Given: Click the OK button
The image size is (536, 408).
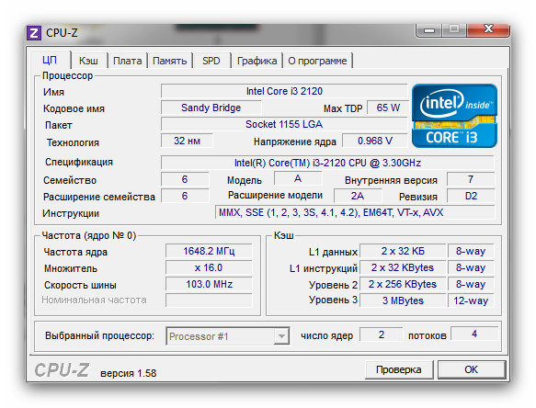Looking at the screenshot, I should [471, 369].
